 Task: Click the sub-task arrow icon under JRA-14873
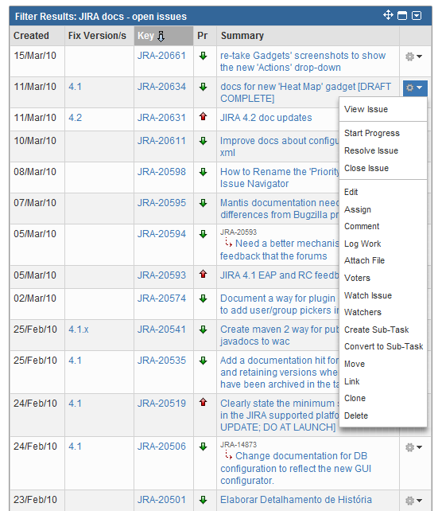tap(228, 455)
